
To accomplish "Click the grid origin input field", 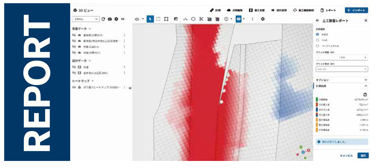I will (x=342, y=69).
